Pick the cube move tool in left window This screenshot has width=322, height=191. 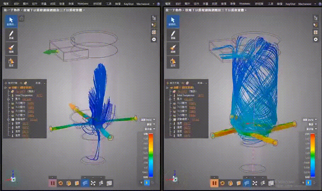pyautogui.click(x=11, y=62)
